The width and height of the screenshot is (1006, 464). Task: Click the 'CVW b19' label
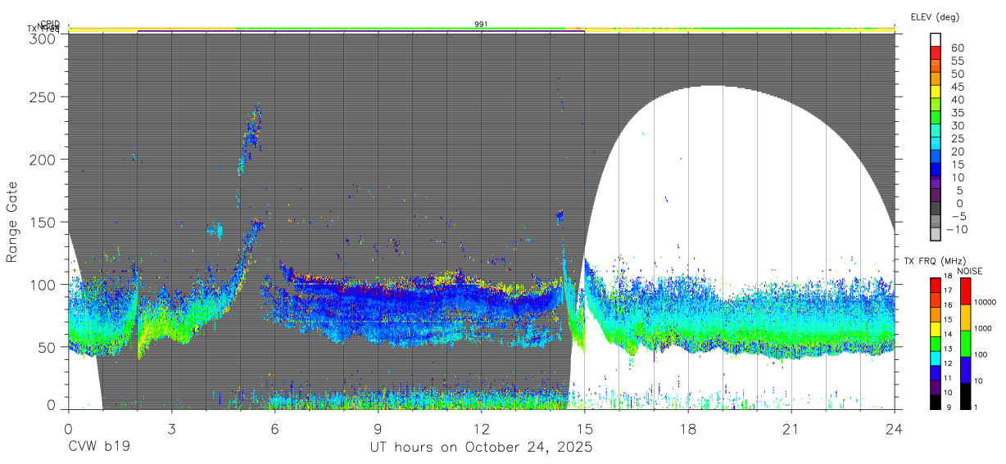tap(98, 447)
